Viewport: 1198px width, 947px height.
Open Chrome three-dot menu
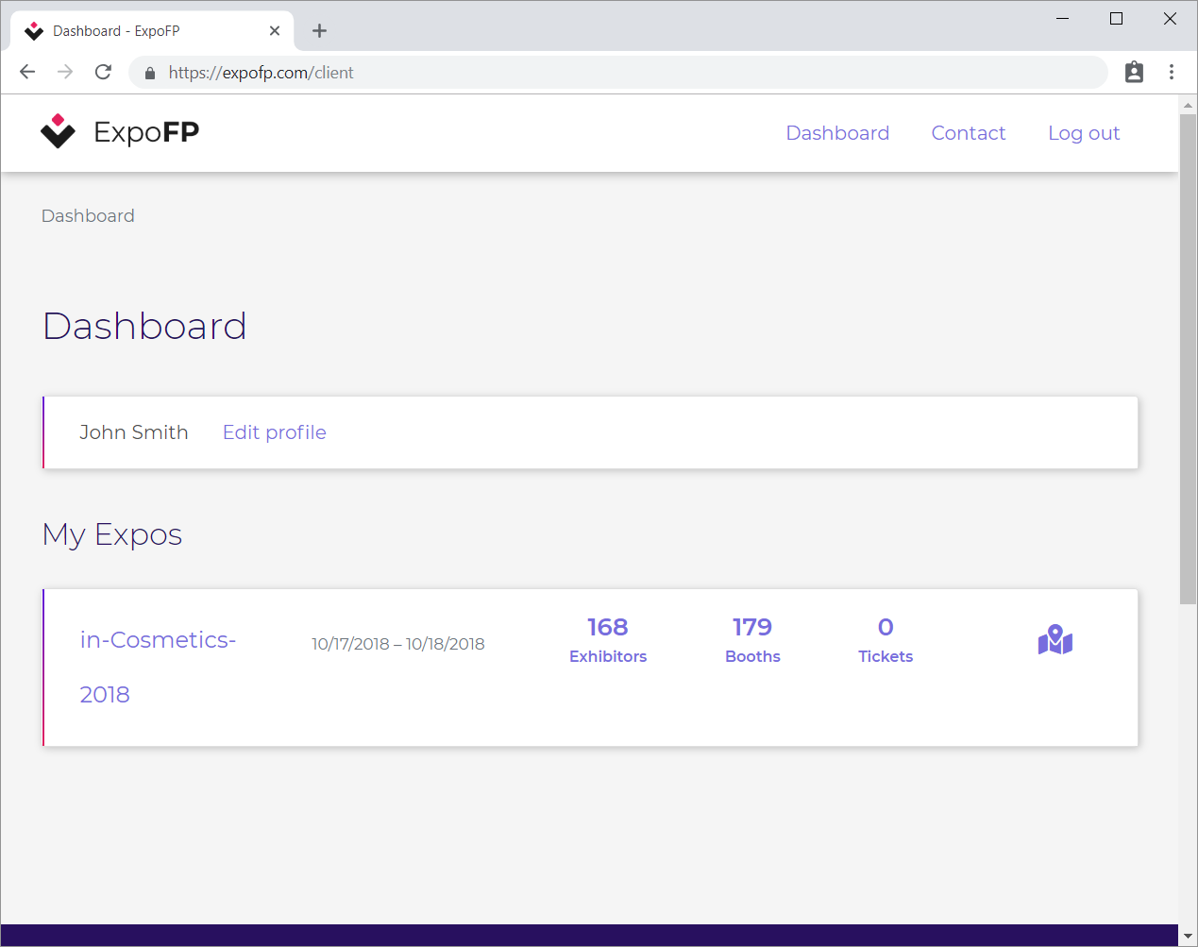(1172, 72)
